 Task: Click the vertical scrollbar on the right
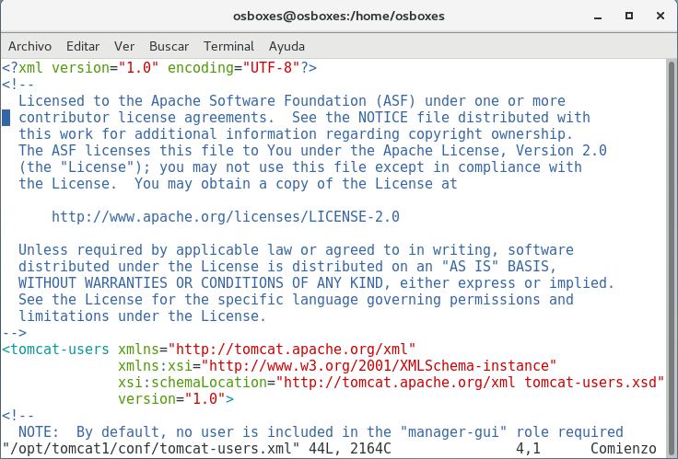tap(672, 258)
